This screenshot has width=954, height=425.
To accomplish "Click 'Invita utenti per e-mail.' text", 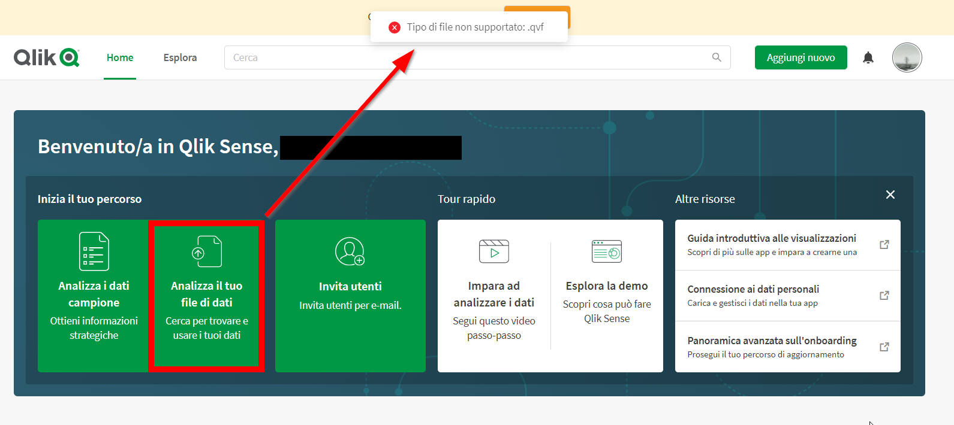I will [350, 305].
